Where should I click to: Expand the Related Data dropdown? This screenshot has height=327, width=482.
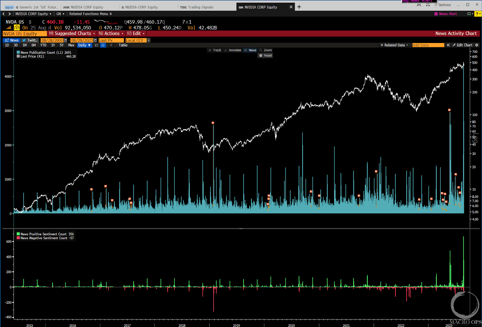[394, 45]
